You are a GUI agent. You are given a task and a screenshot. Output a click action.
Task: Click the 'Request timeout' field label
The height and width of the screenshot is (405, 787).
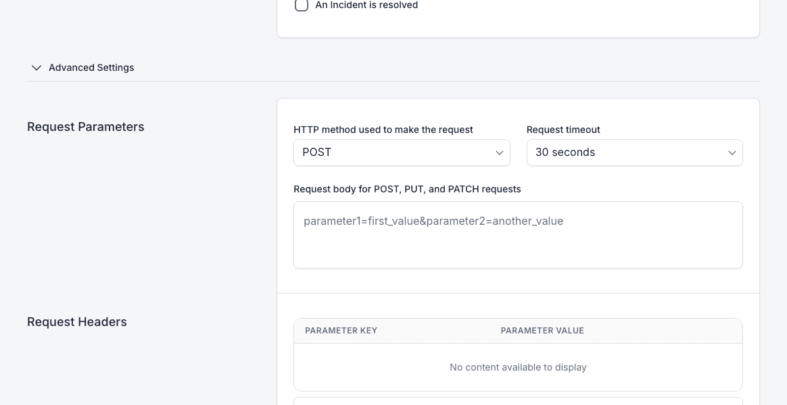[x=563, y=130]
